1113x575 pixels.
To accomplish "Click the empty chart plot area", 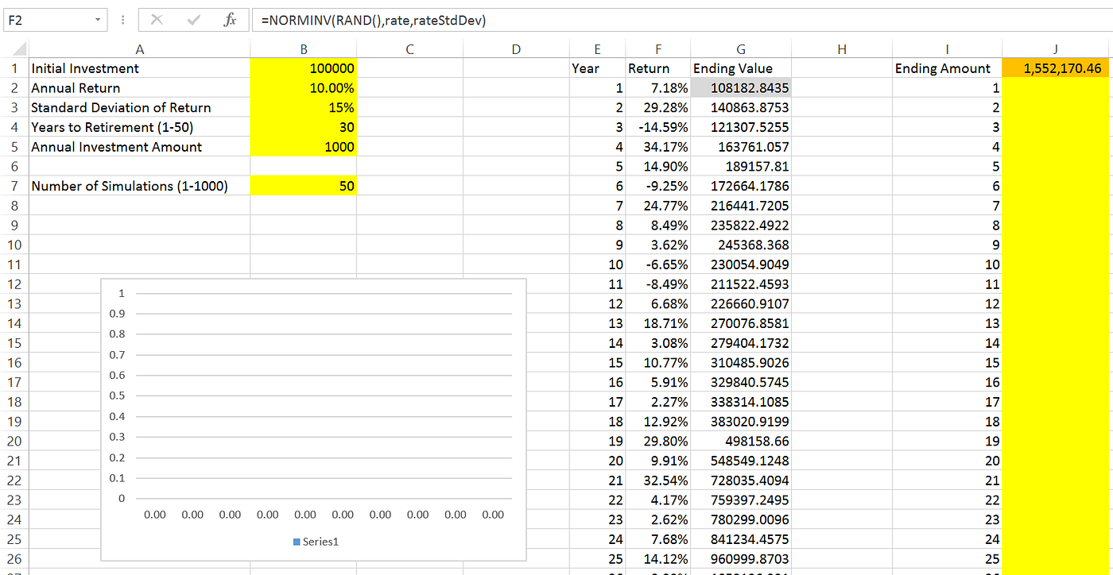I will pyautogui.click(x=318, y=397).
